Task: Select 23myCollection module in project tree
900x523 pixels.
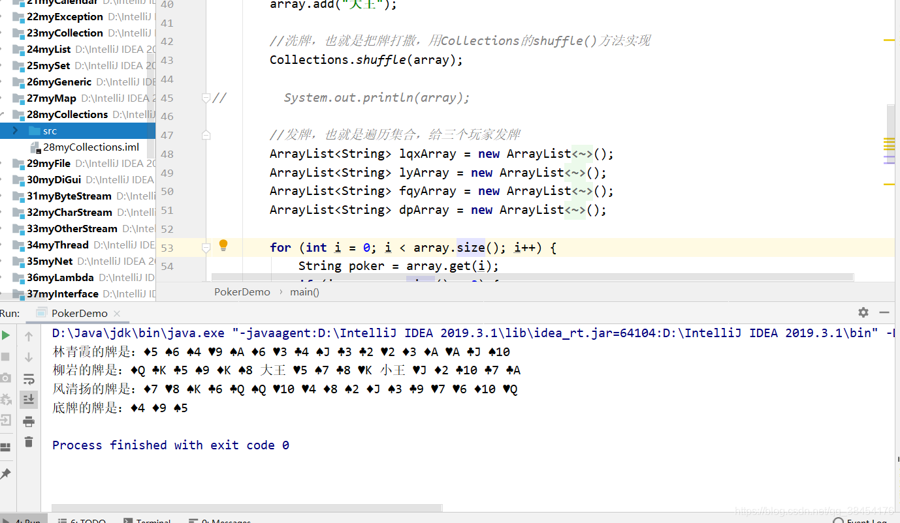Action: click(x=65, y=33)
